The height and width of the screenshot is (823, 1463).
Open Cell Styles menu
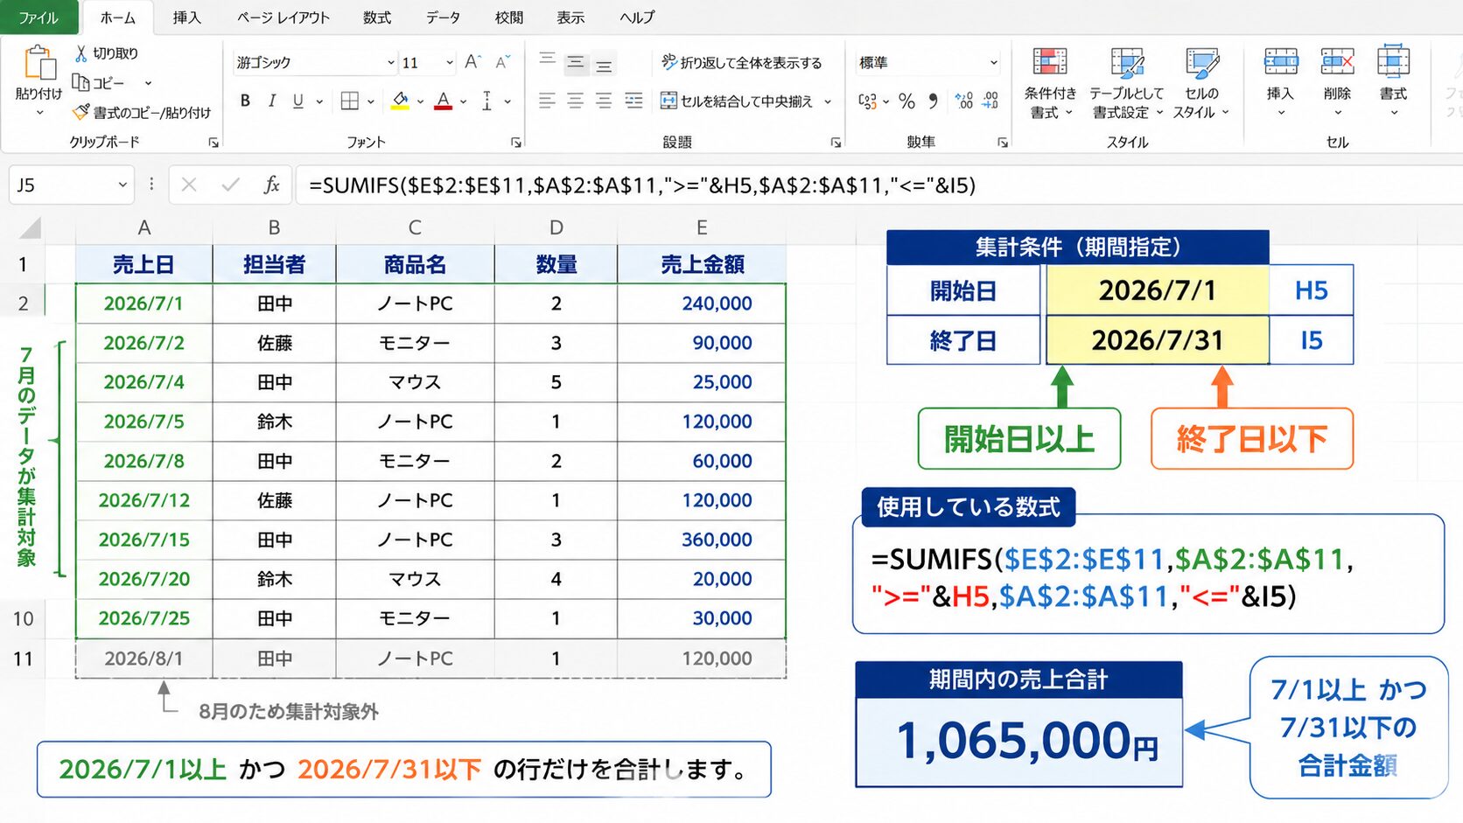coord(1201,83)
